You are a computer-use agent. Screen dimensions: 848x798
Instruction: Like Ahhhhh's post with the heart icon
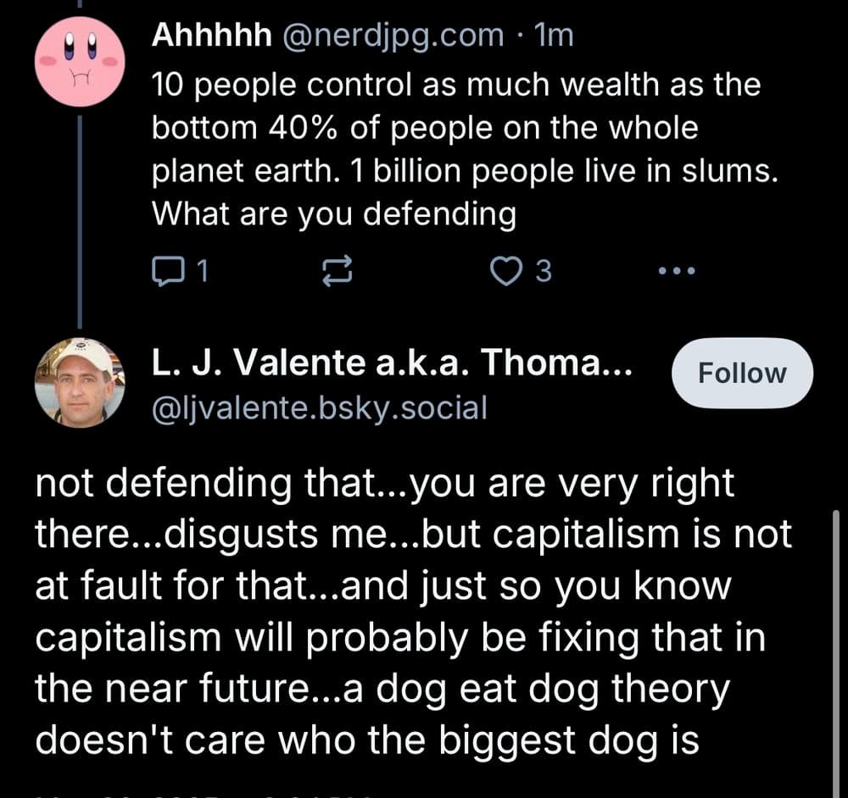pyautogui.click(x=506, y=271)
